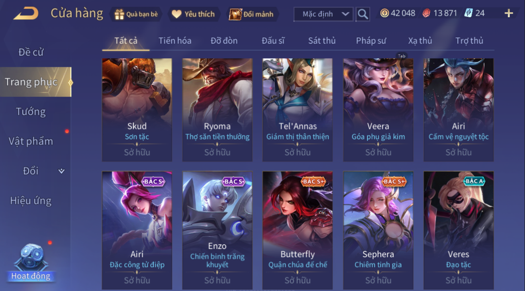Click the plus icon to add currency

pos(509,13)
